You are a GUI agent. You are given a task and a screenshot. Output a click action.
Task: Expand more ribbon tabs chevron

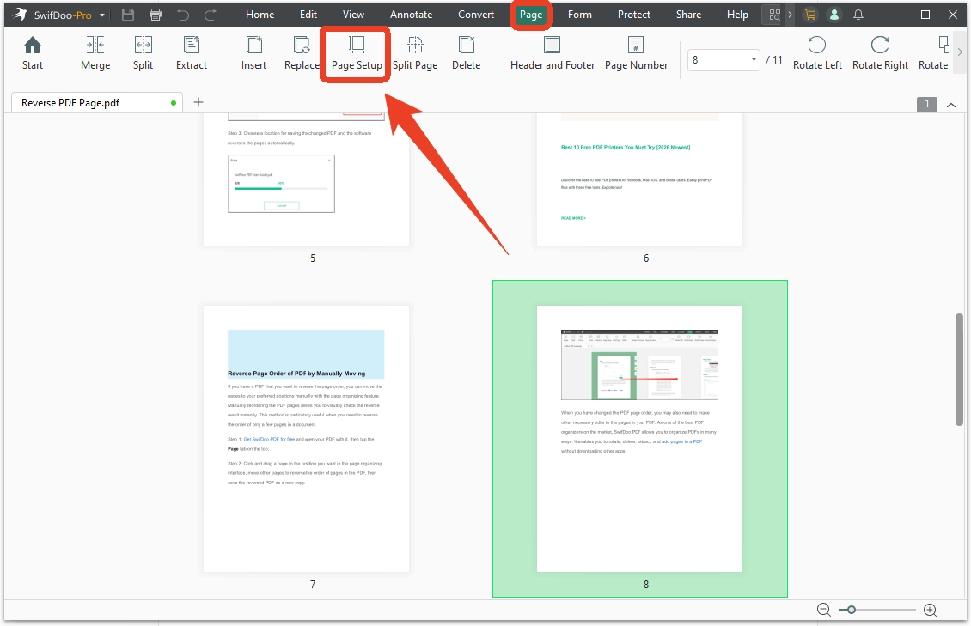pyautogui.click(x=791, y=15)
